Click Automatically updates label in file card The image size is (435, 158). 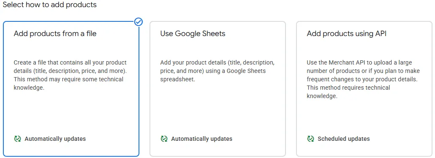pos(55,139)
